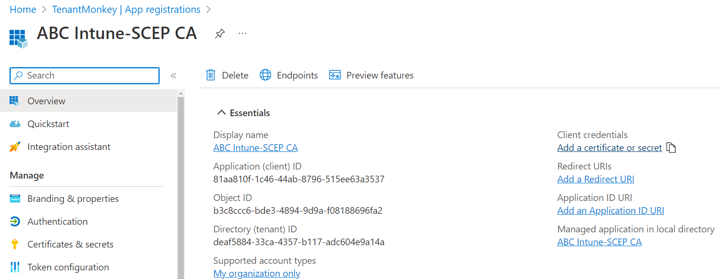
Task: Go to the Authentication page
Action: pyautogui.click(x=57, y=221)
